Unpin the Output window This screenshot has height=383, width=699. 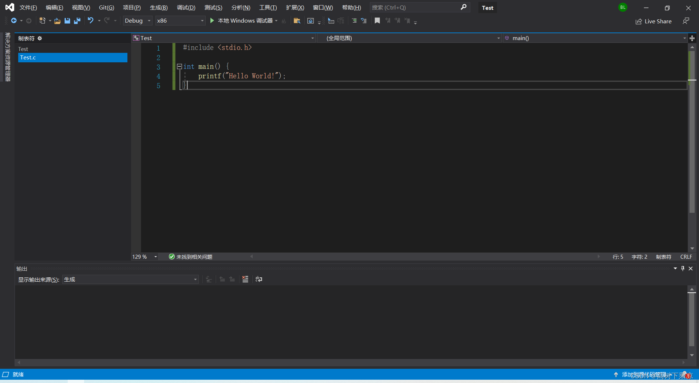pos(683,269)
